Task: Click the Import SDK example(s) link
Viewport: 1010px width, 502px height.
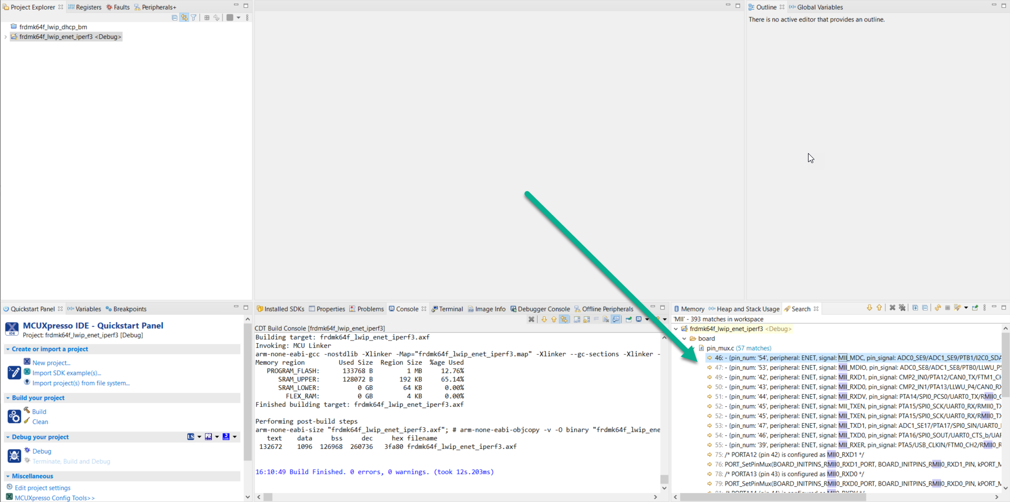Action: (x=65, y=373)
